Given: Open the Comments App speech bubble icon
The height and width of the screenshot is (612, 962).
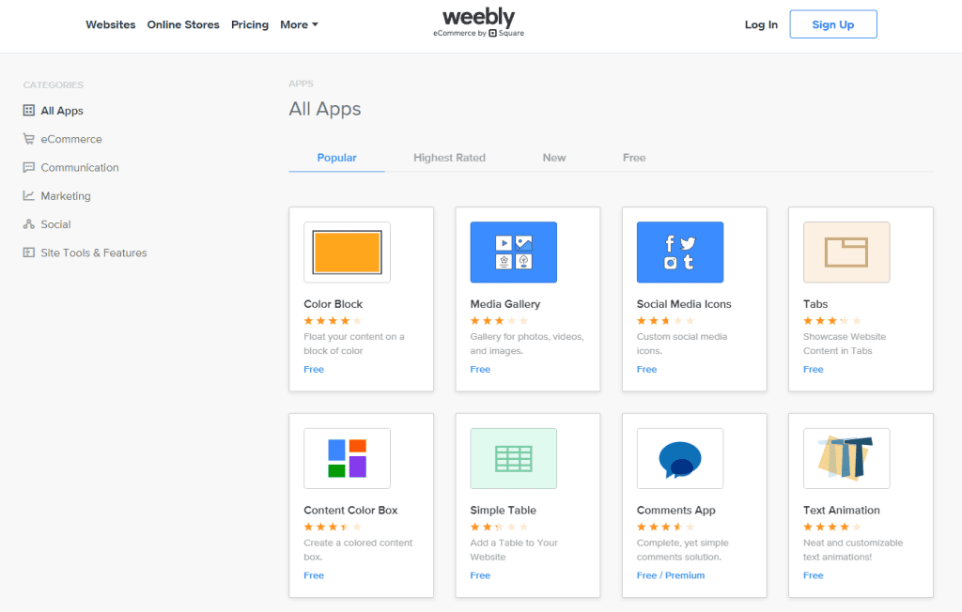Looking at the screenshot, I should point(679,458).
